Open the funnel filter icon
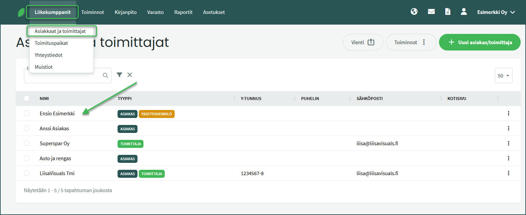 point(120,75)
